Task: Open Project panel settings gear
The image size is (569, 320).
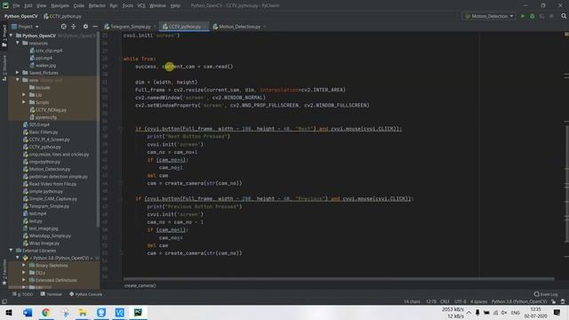Action: pyautogui.click(x=85, y=27)
